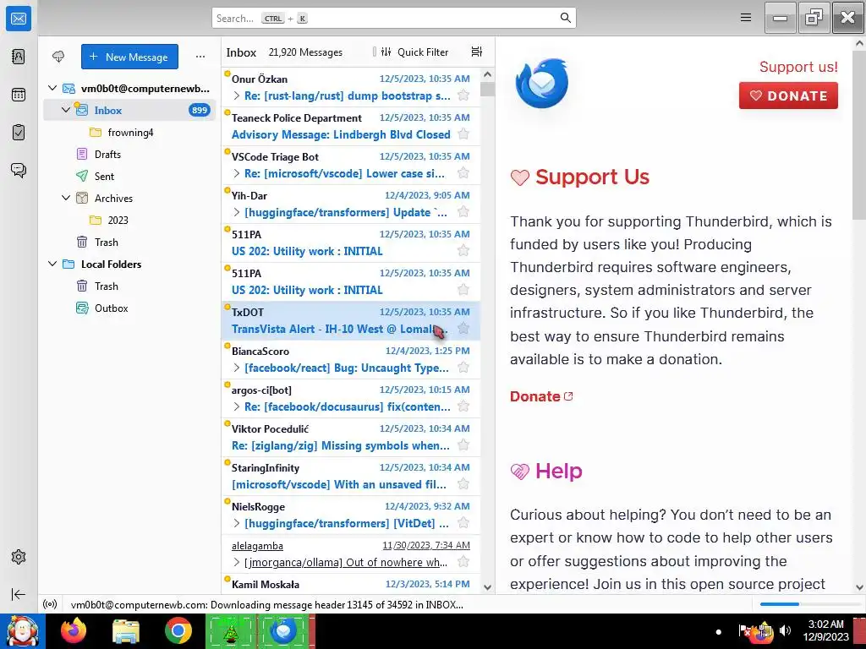The height and width of the screenshot is (649, 866).
Task: Open the taskbar clock showing 3:02 AM
Action: coord(825,630)
